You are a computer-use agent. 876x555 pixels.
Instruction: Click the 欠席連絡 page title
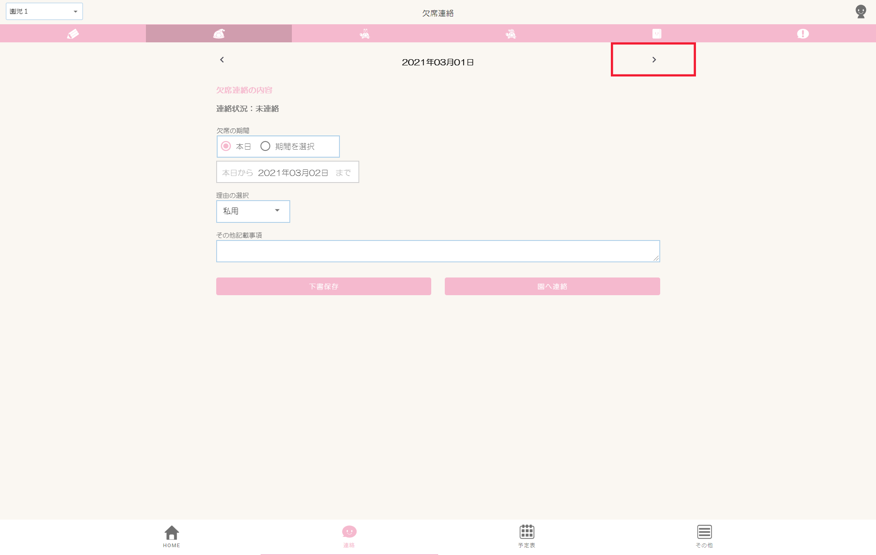tap(438, 13)
